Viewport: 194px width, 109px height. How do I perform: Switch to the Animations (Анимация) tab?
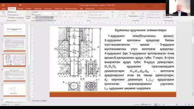coord(48,9)
